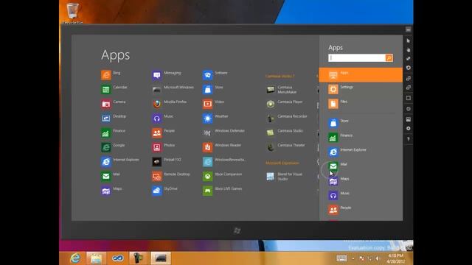The height and width of the screenshot is (265, 472).
Task: Minimize the simulator window
Action: [408, 29]
